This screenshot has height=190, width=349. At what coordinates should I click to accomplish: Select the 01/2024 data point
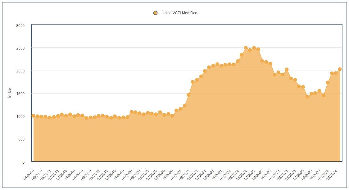click(x=328, y=83)
